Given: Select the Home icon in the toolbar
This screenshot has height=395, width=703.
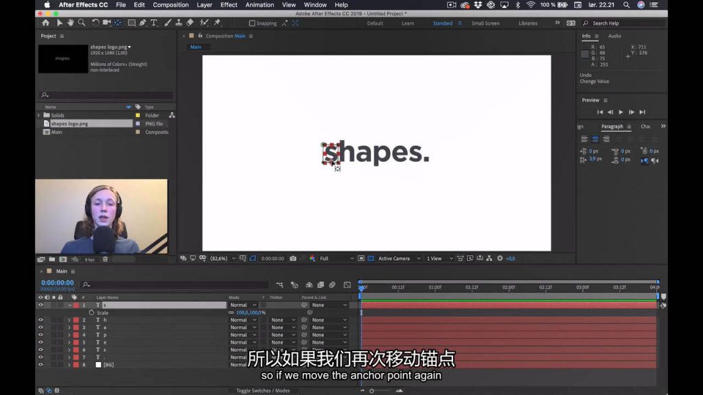Looking at the screenshot, I should (46, 23).
